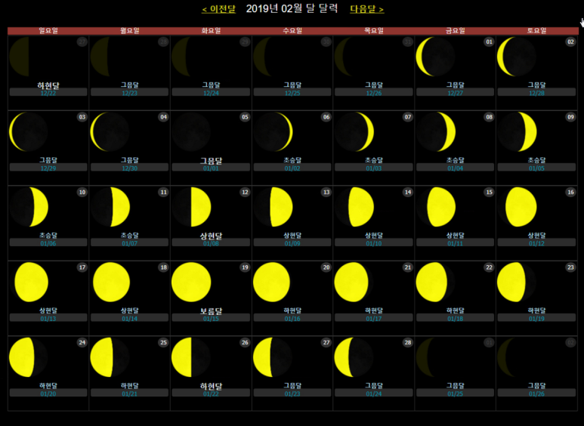
Task: Click the '상현달' label under day 12
Action: [211, 236]
